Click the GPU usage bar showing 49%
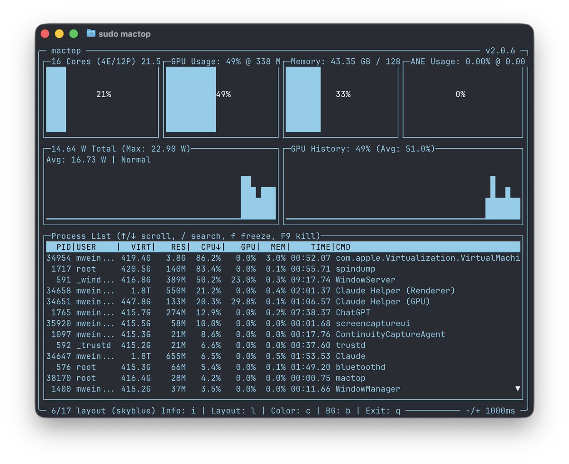Screen dimensions: 569x464 pyautogui.click(x=191, y=99)
